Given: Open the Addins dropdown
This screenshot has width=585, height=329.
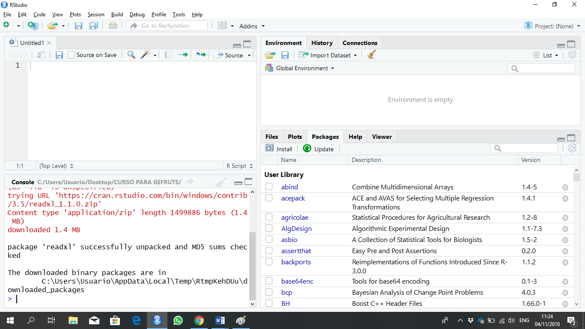Looking at the screenshot, I should click(x=252, y=26).
